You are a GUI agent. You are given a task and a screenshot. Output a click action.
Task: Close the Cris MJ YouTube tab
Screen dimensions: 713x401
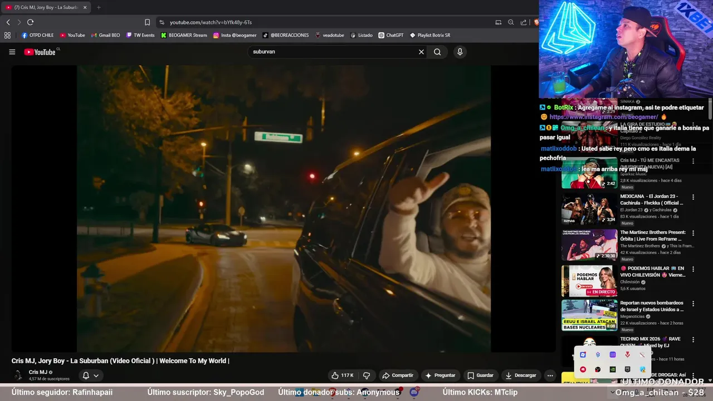pos(85,7)
